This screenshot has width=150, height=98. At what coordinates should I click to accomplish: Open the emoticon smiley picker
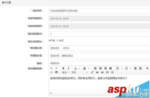(x=112, y=72)
